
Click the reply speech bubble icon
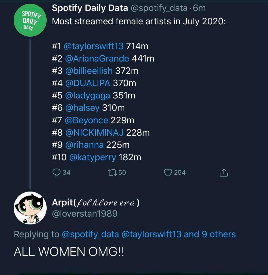pyautogui.click(x=56, y=173)
